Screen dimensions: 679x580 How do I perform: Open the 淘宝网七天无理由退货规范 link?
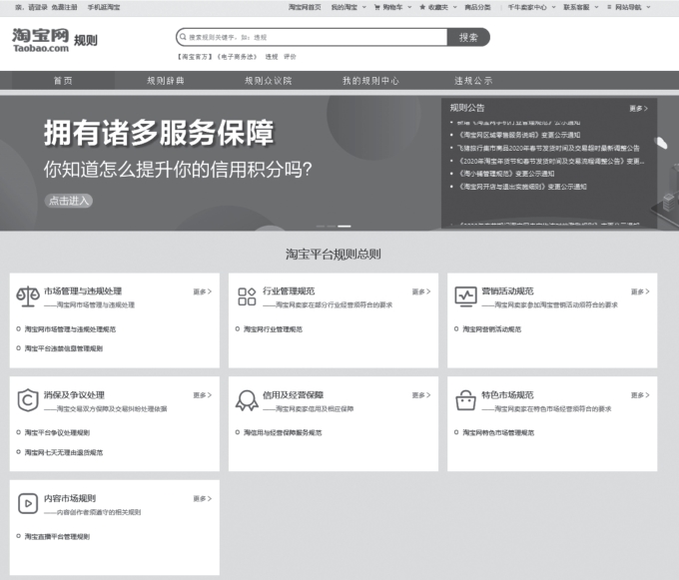coord(63,452)
